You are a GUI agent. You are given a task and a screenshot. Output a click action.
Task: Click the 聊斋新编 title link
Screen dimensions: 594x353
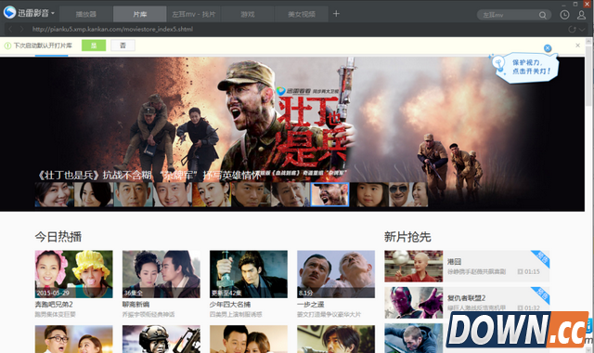pyautogui.click(x=136, y=305)
